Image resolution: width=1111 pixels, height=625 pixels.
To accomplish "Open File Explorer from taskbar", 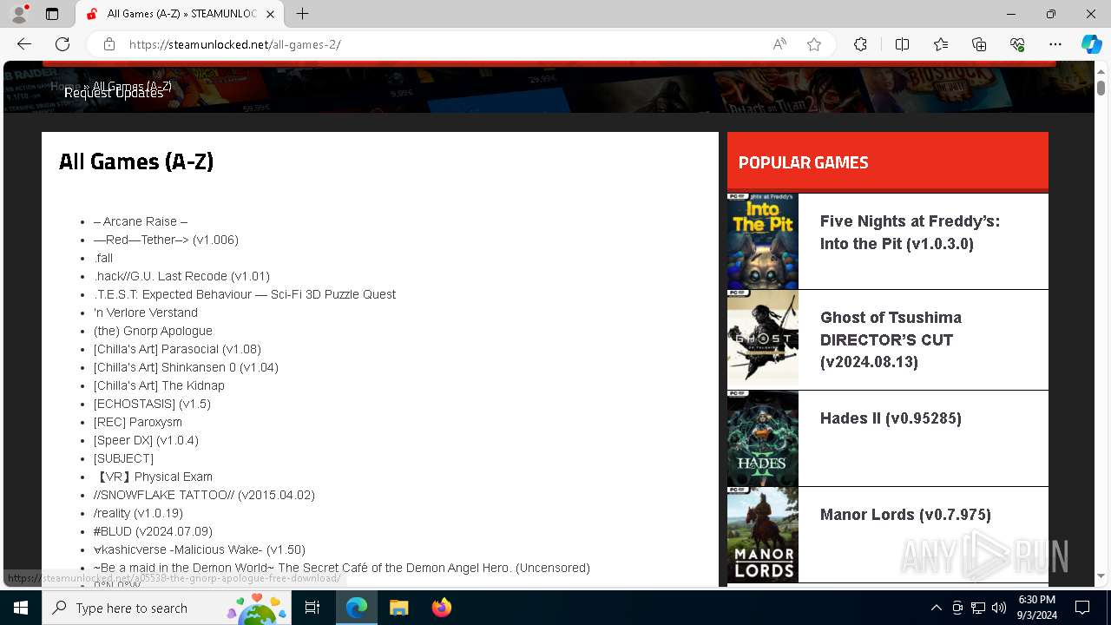I will (398, 608).
